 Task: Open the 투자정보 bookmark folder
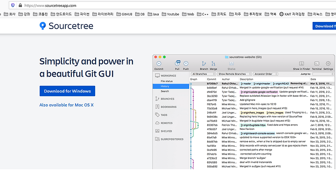253,14
